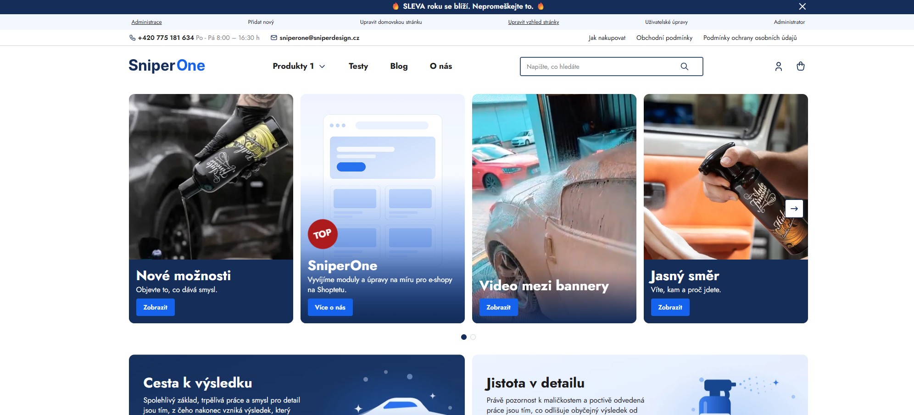Go to the Testy menu item

click(x=358, y=66)
